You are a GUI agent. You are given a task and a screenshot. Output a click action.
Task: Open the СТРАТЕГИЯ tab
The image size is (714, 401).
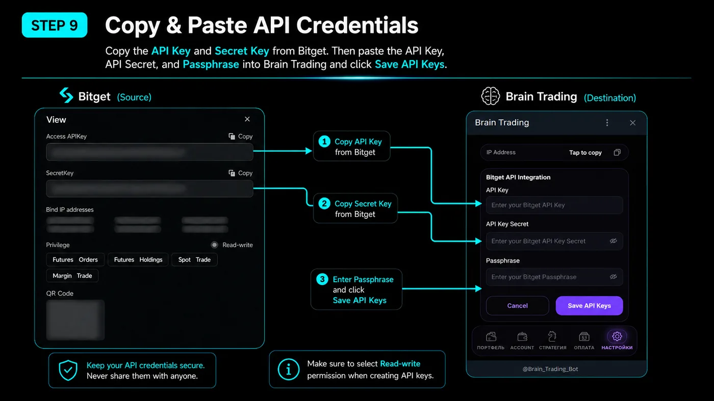coord(553,341)
